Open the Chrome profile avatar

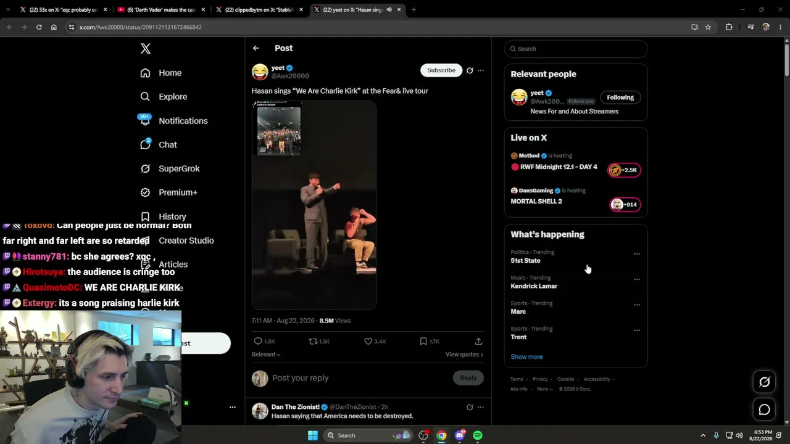coord(766,27)
